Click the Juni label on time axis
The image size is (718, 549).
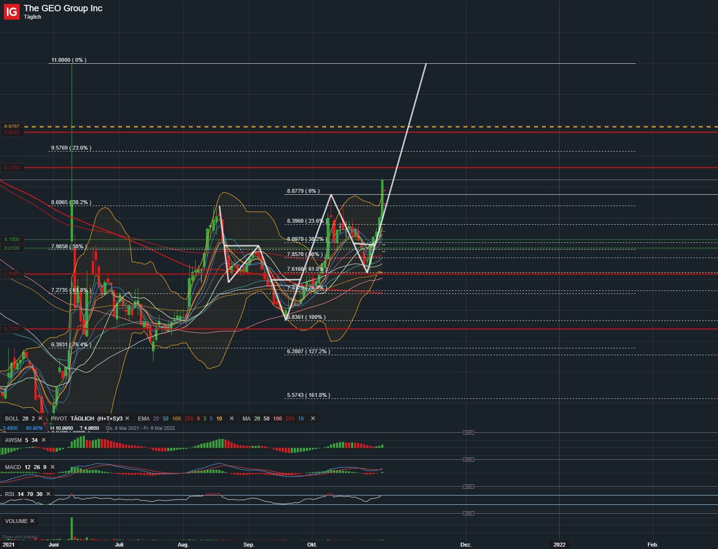[x=53, y=545]
